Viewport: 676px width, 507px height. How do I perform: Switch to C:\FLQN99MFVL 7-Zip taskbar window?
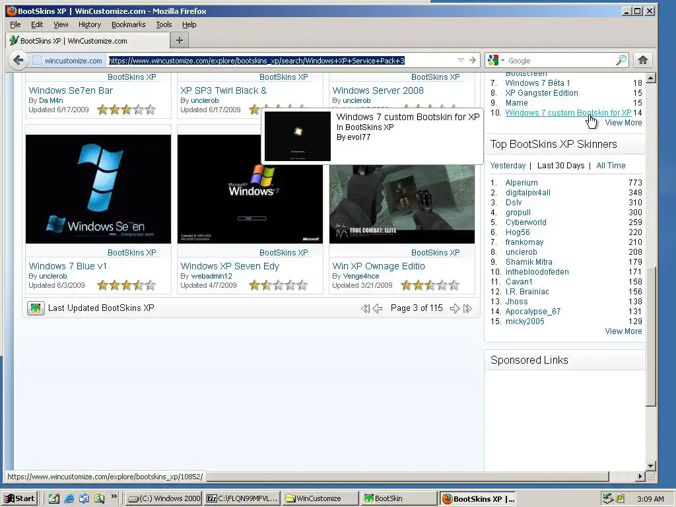(242, 498)
